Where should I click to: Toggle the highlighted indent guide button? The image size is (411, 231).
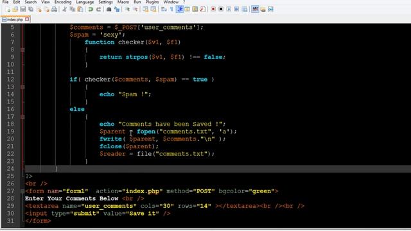[180, 10]
